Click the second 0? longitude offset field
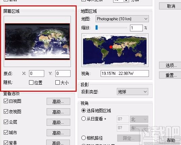 tap(123, 128)
